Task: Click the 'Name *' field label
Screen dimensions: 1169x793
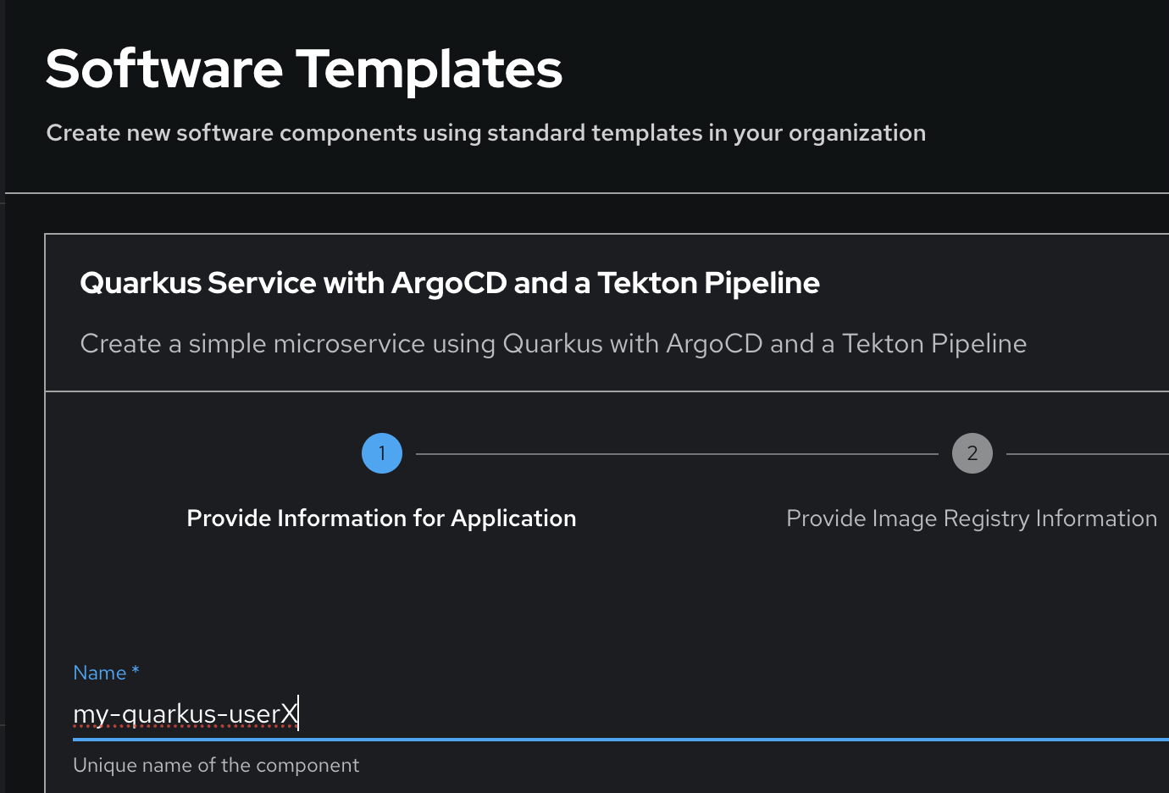Action: [106, 673]
